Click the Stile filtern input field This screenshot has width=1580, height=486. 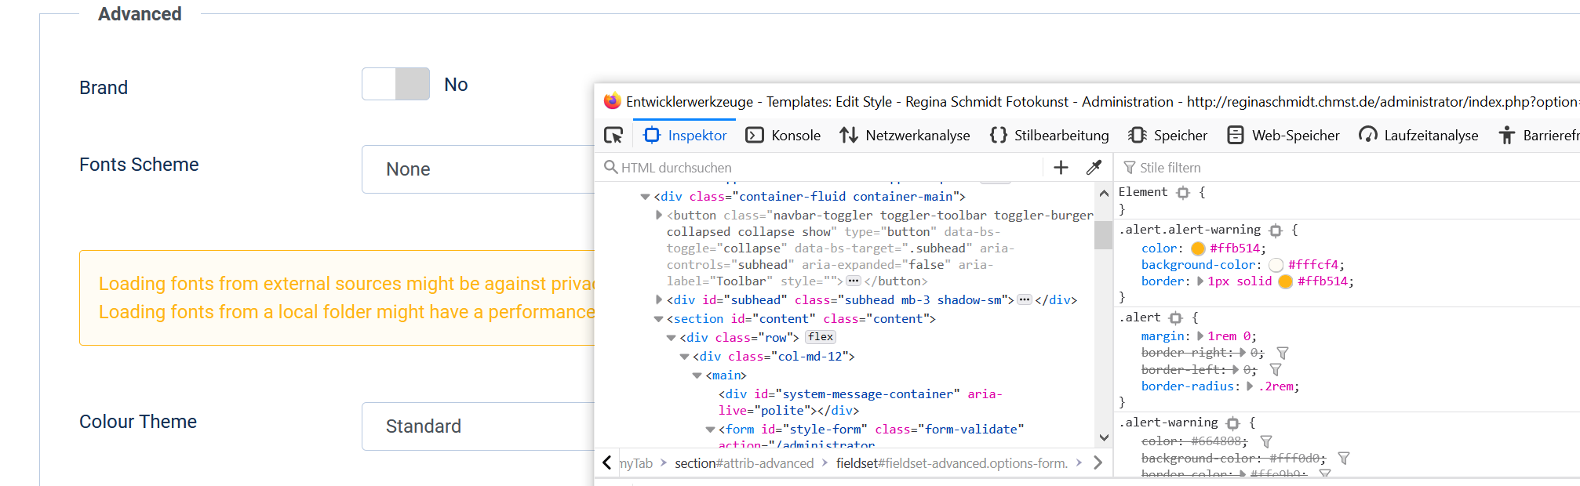tap(1349, 168)
